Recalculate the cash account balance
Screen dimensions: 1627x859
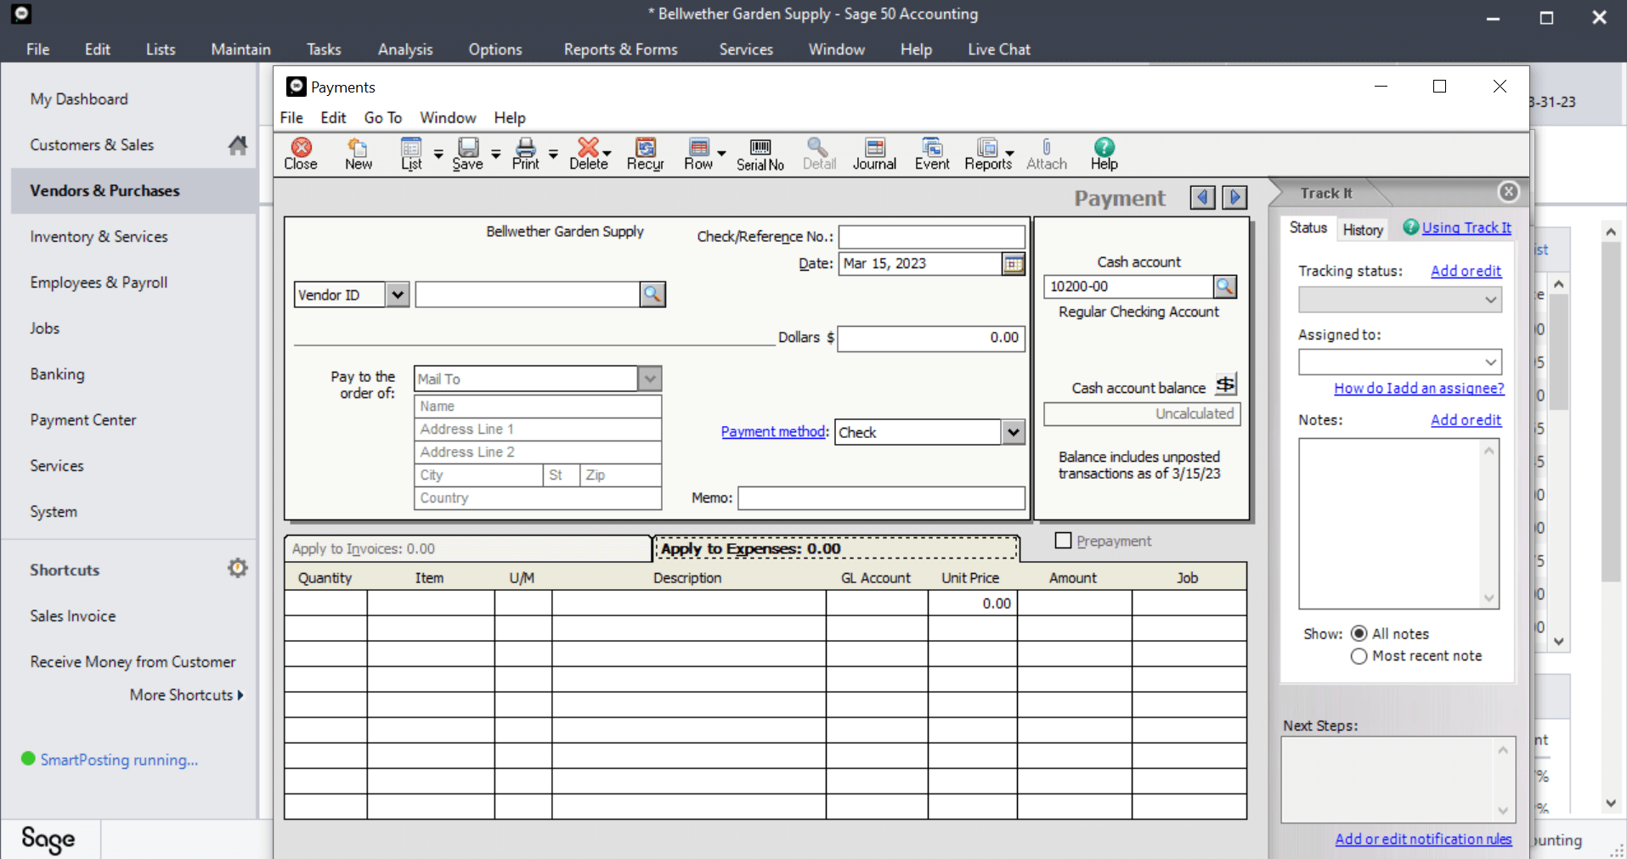[x=1225, y=385]
